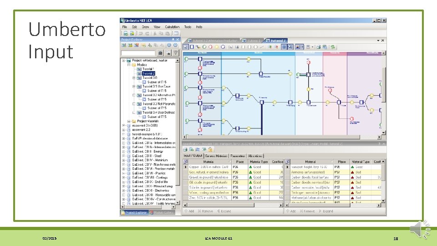
Task: Click Expand button under input table
Action: 224,211
